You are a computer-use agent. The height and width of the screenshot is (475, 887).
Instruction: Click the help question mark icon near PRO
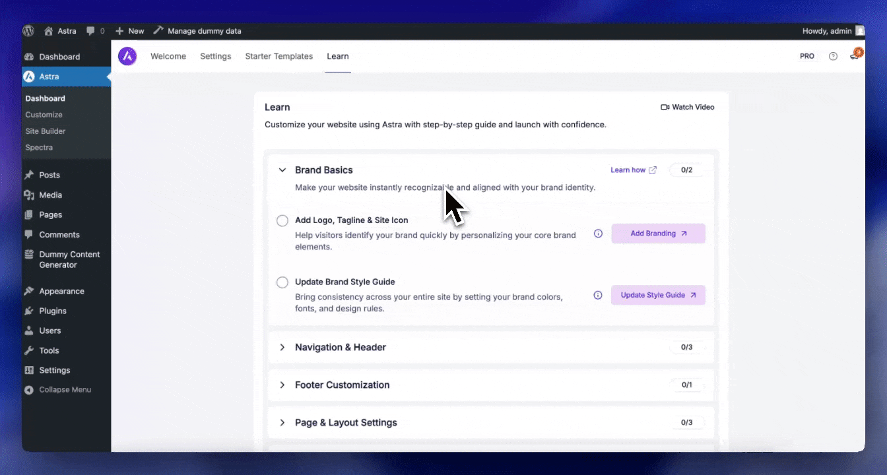(833, 56)
